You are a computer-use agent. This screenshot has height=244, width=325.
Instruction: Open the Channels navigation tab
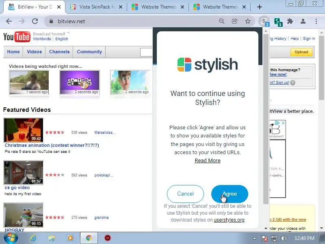click(x=59, y=52)
